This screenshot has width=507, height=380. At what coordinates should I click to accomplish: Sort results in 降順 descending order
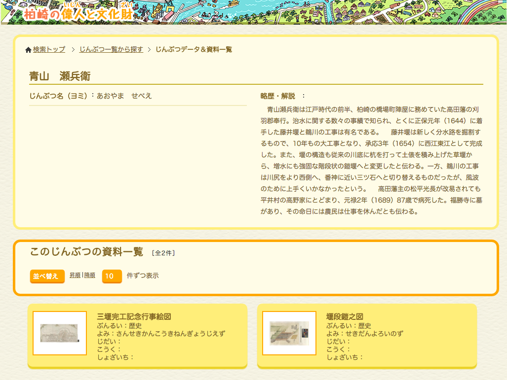coord(89,275)
